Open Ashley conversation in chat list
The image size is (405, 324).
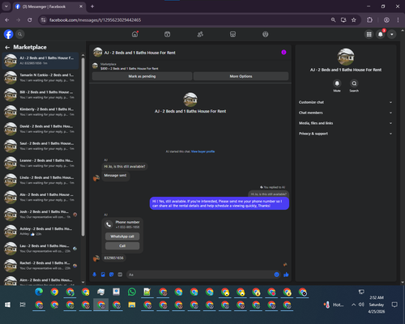point(40,232)
